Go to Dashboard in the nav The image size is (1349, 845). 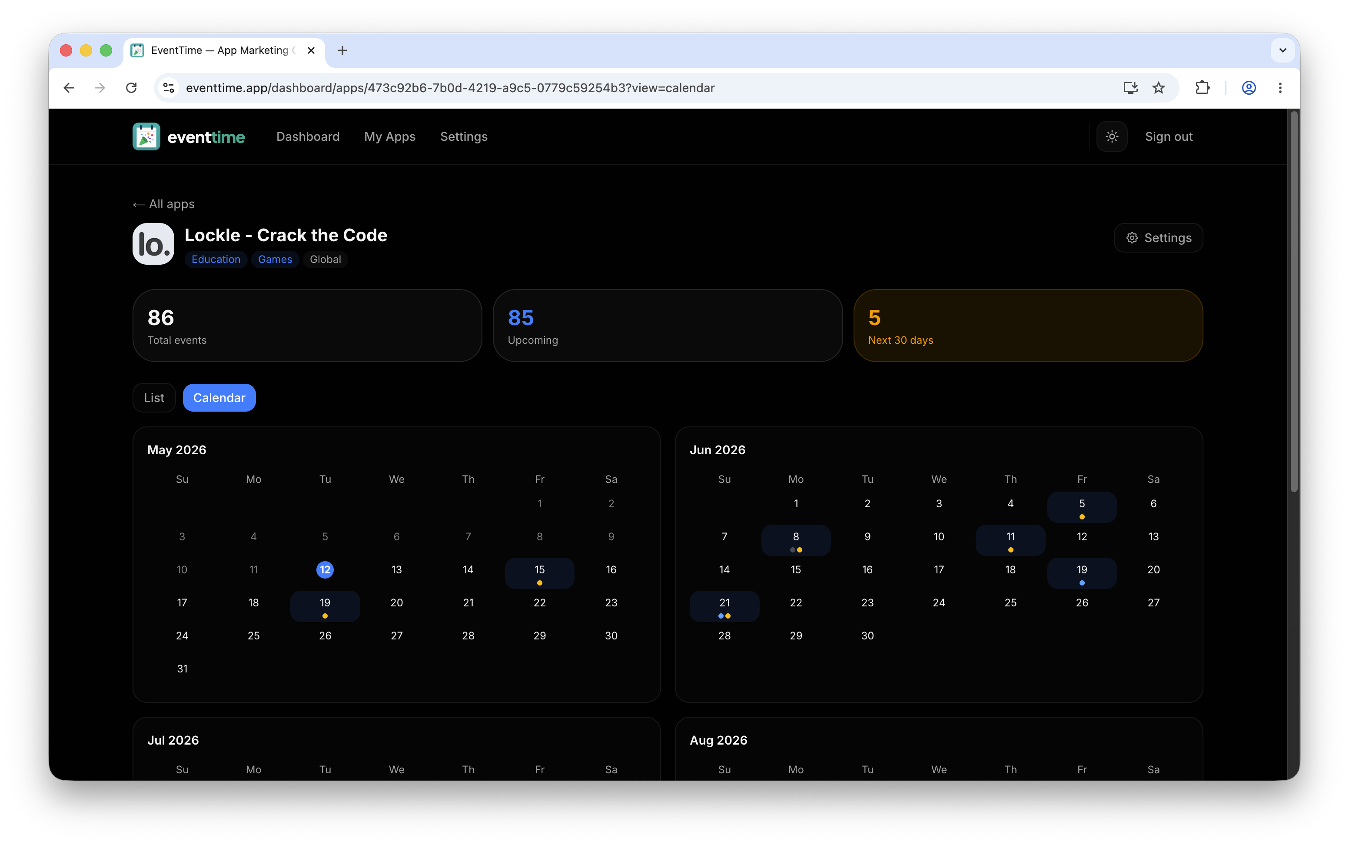[308, 136]
